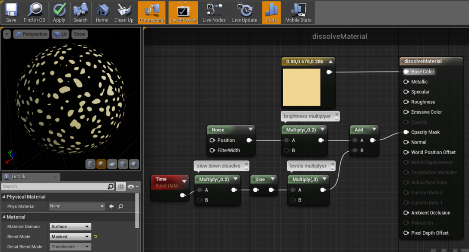The height and width of the screenshot is (252, 469).
Task: Run Clean Up on the graph
Action: click(x=124, y=12)
